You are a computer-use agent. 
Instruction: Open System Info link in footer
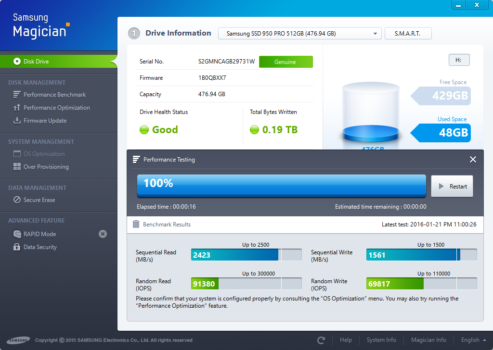pyautogui.click(x=381, y=340)
